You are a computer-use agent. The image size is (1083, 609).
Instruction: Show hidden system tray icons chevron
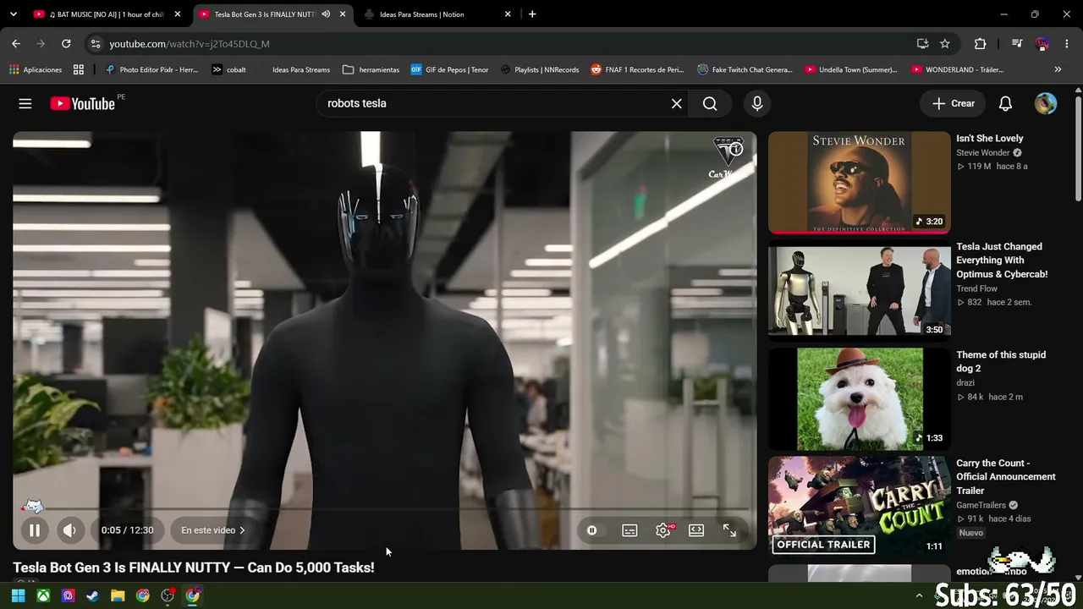tap(920, 595)
